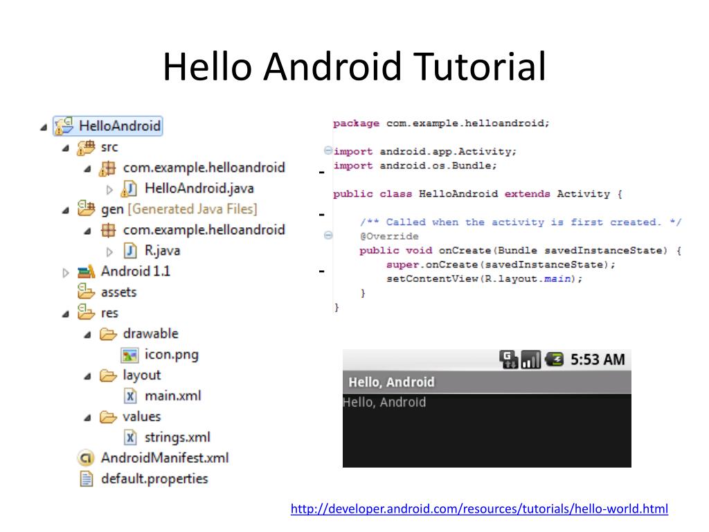Click the R.java file icon

130,251
